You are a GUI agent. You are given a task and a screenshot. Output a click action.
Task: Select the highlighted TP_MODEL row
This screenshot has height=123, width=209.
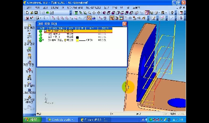click(x=78, y=31)
